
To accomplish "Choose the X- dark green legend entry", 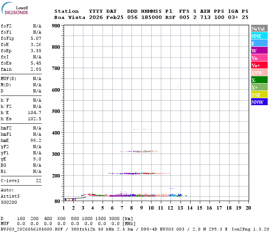I will [x=259, y=80].
